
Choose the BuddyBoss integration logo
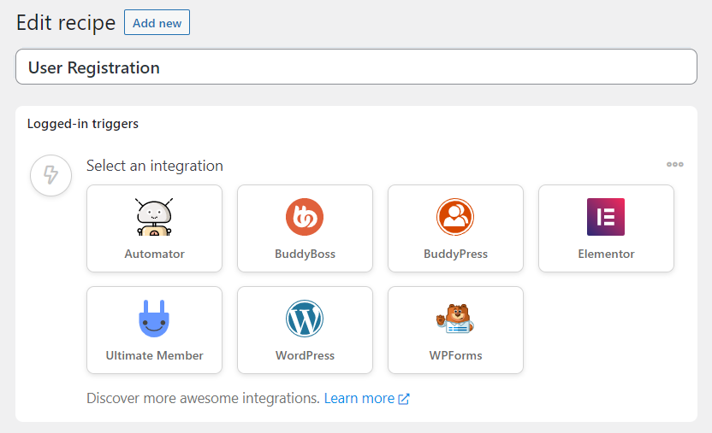pos(305,217)
